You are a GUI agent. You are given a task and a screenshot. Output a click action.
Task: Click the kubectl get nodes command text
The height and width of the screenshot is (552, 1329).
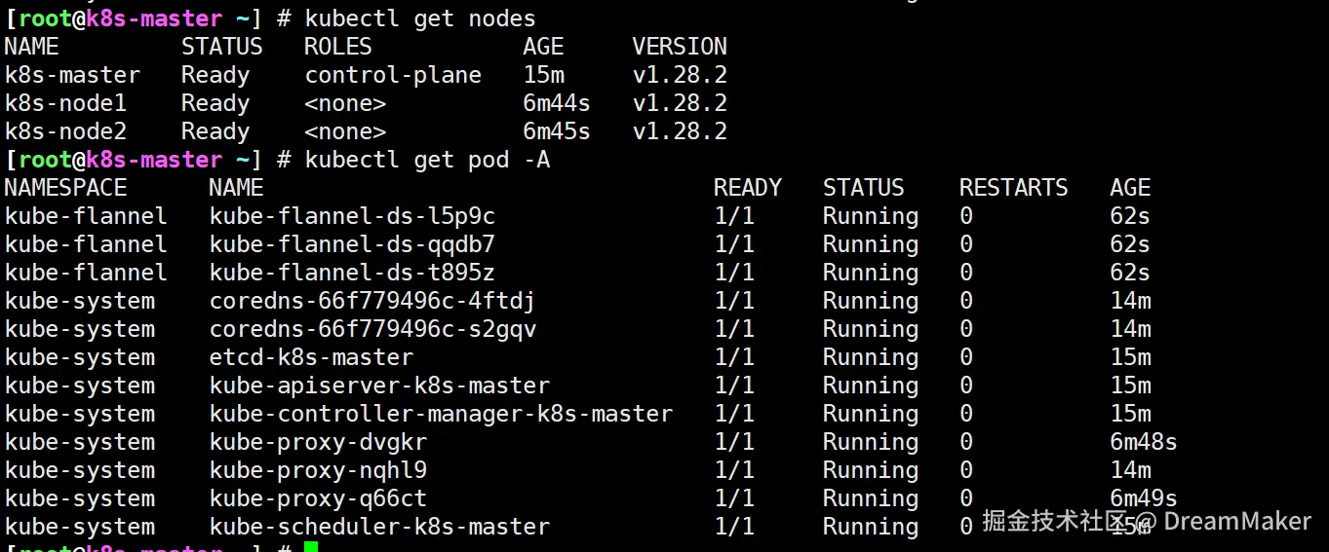pyautogui.click(x=420, y=18)
